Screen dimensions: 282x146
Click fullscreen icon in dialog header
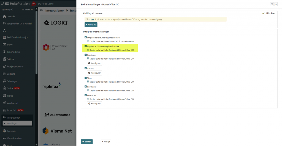272,4
